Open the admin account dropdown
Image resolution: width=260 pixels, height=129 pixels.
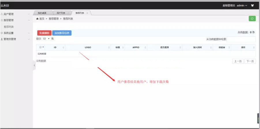point(242,5)
